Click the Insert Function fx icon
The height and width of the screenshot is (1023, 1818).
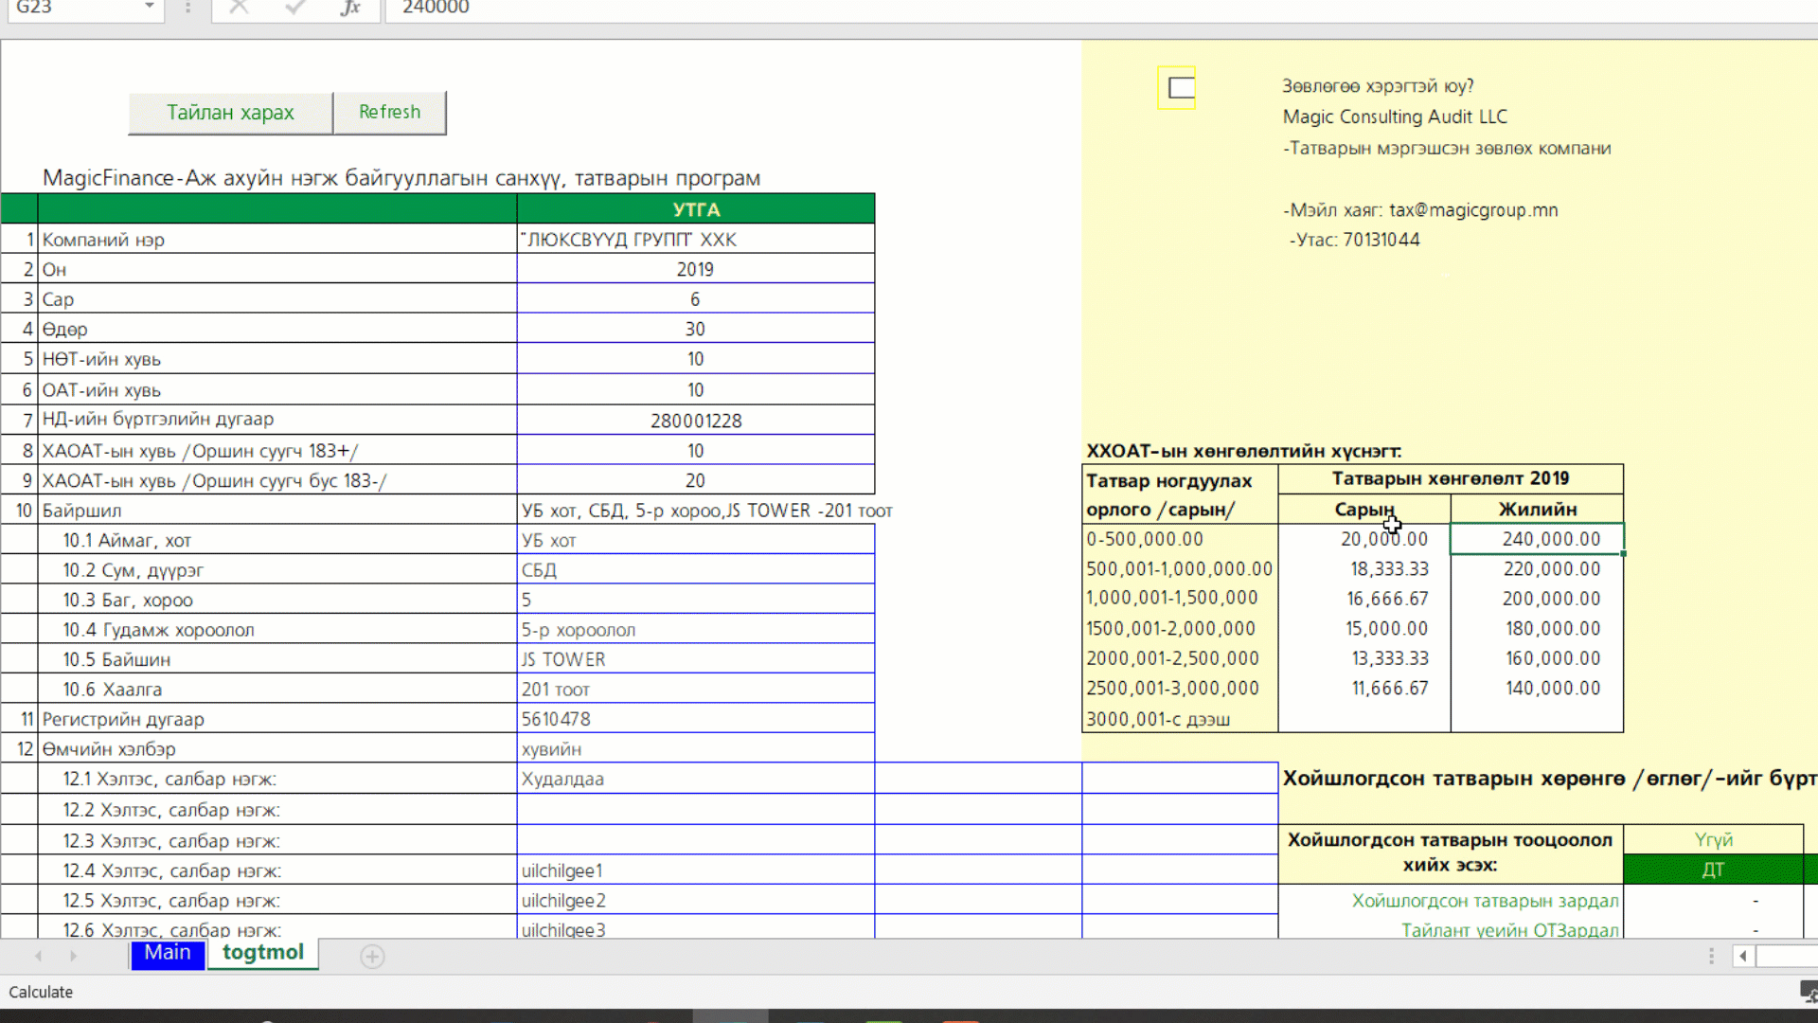coord(350,8)
